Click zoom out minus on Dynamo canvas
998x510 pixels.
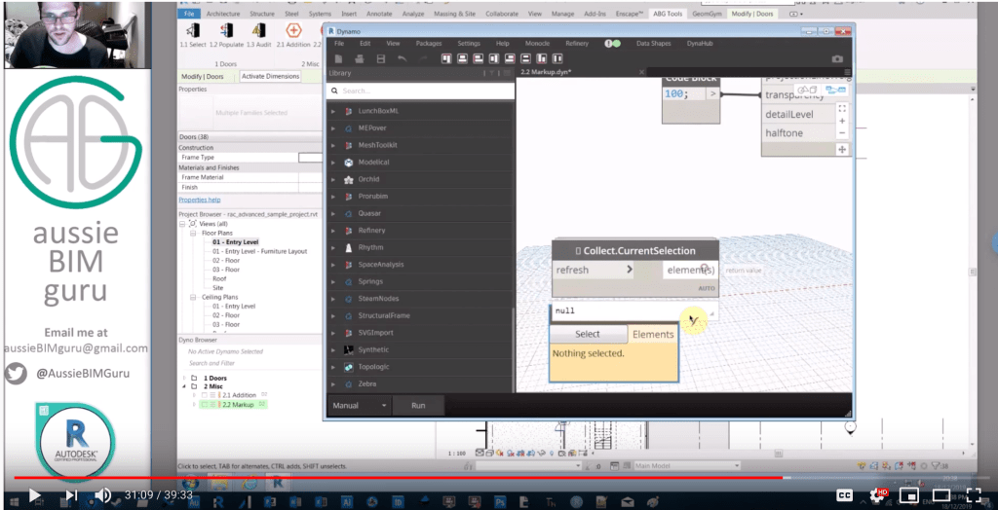pyautogui.click(x=842, y=133)
